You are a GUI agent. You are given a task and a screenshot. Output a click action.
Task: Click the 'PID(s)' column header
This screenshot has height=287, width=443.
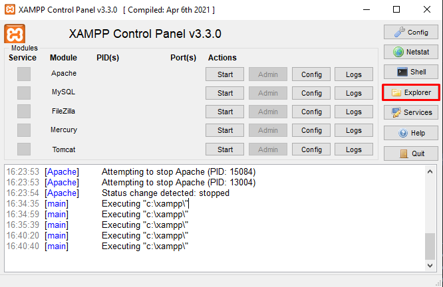108,58
